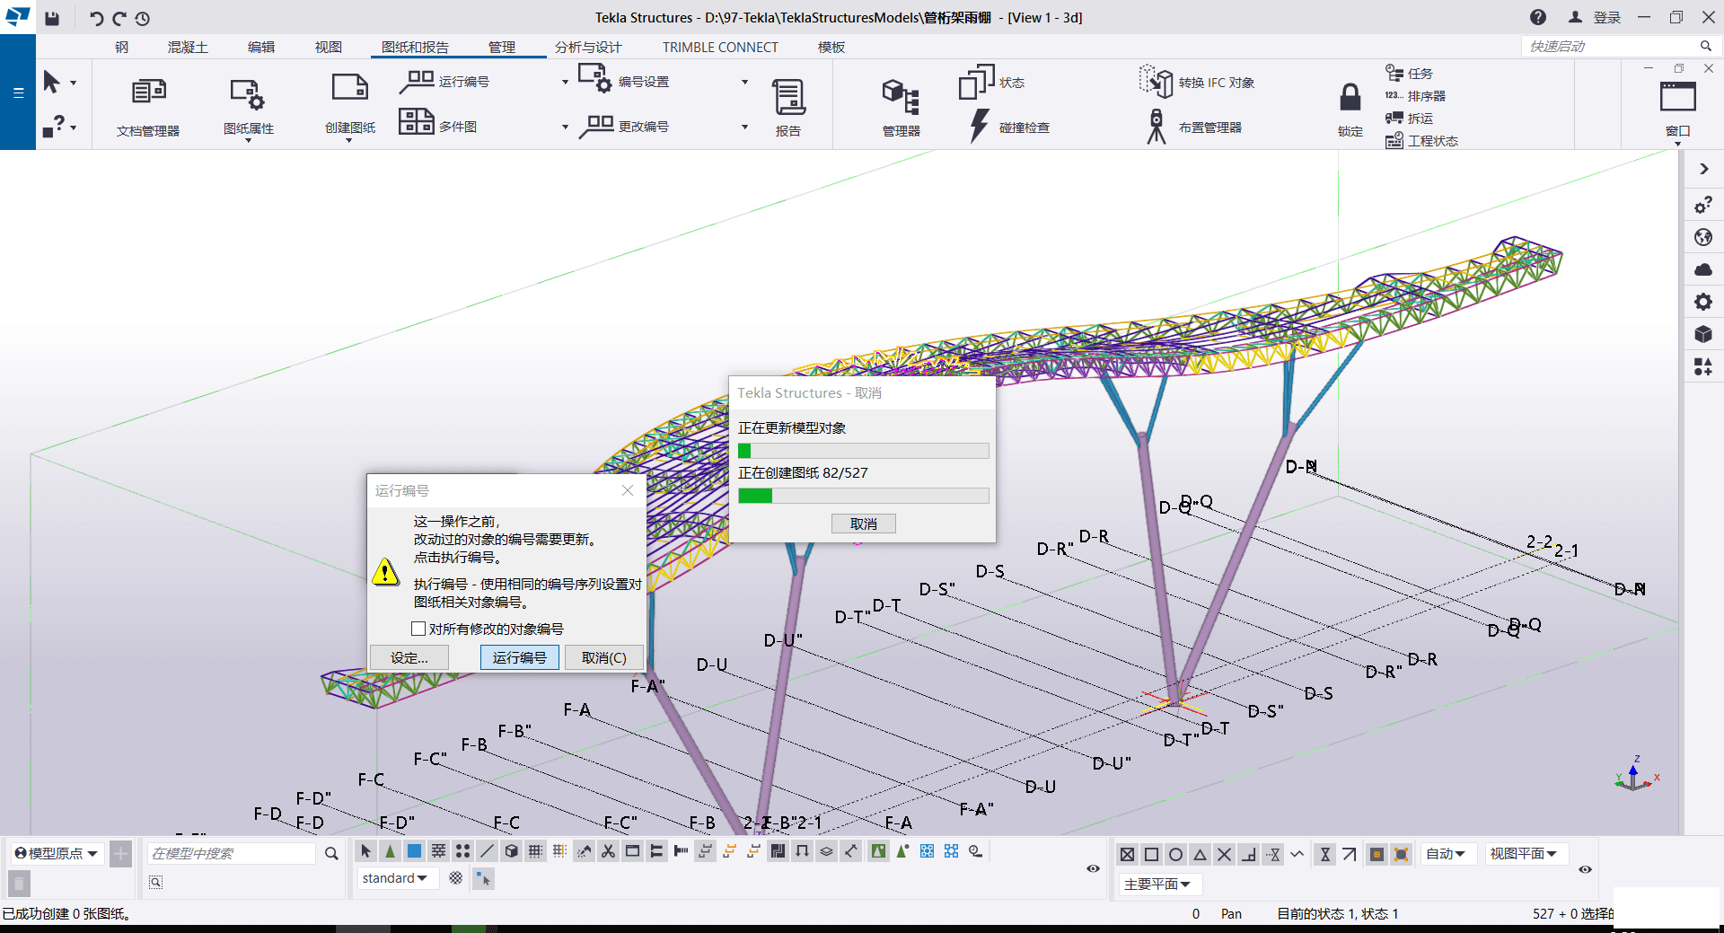Image resolution: width=1724 pixels, height=933 pixels.
Task: Toggle selection toolbar eye visibility
Action: tap(1093, 868)
